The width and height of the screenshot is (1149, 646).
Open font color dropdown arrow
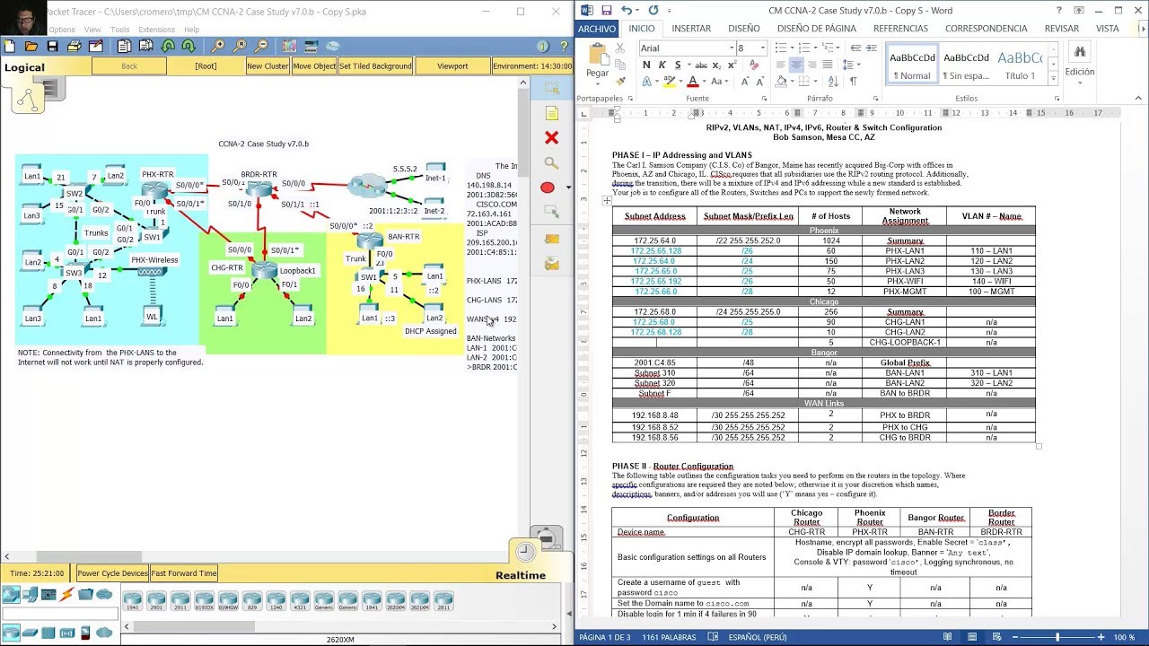point(704,82)
